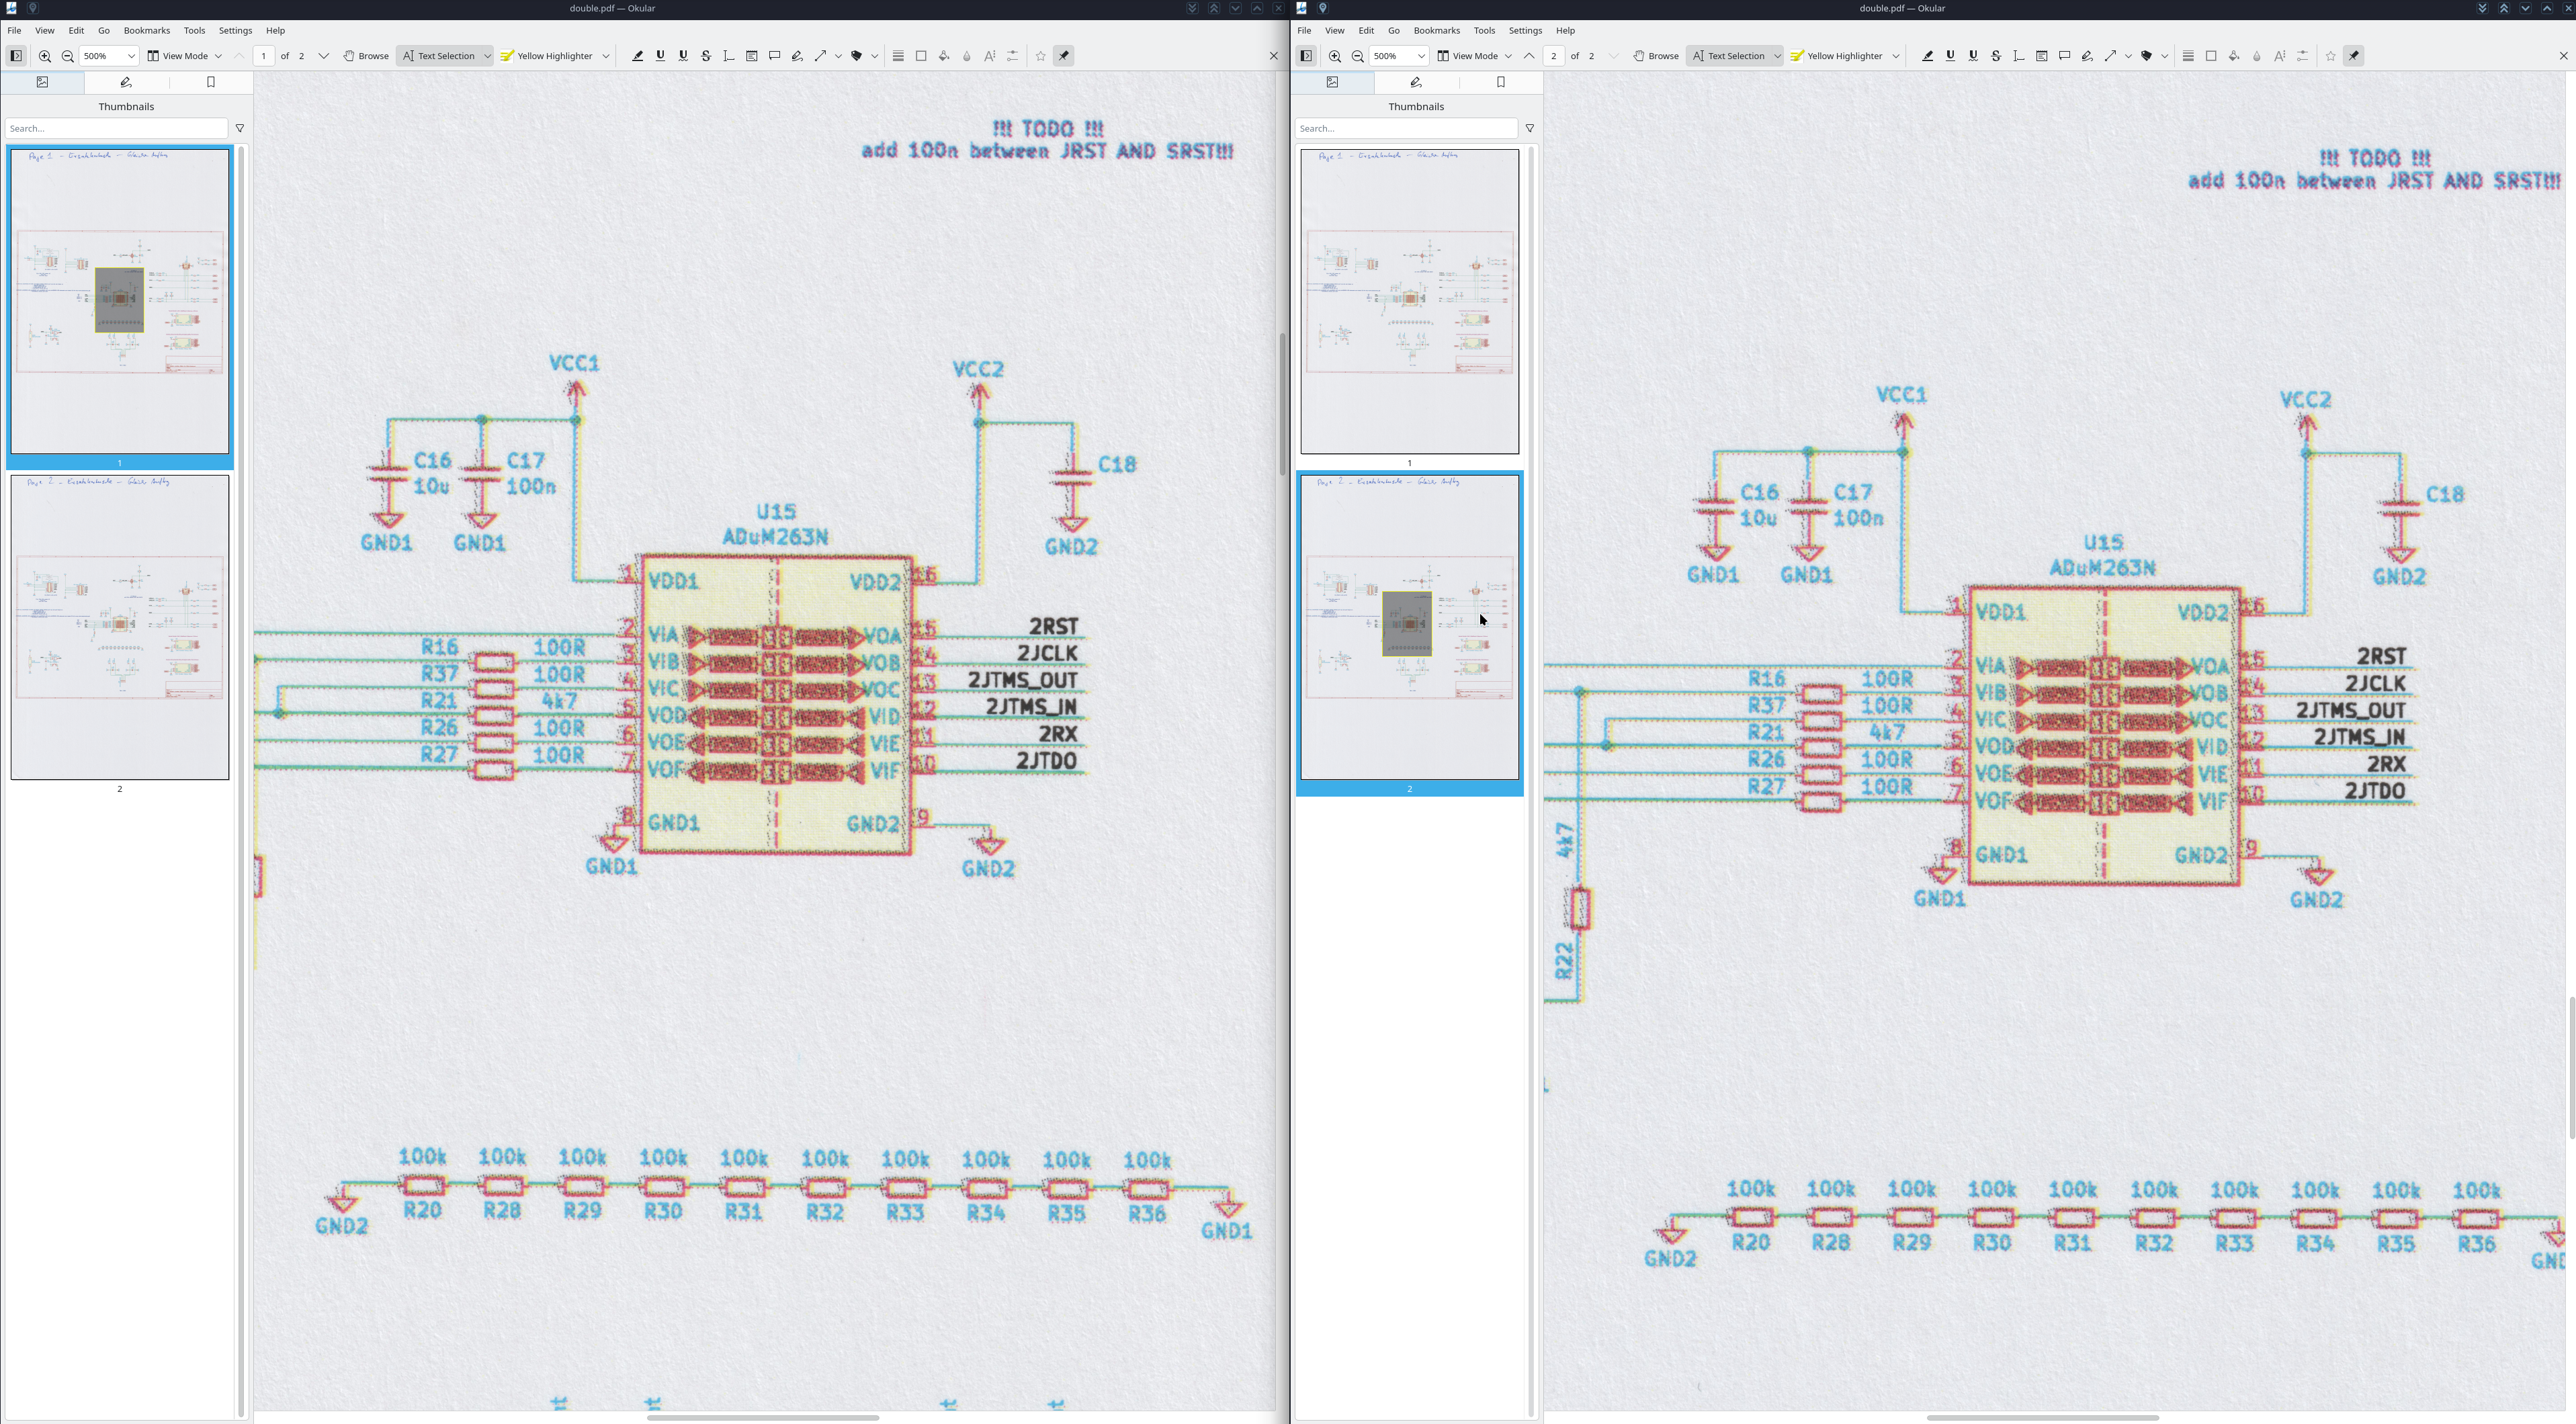This screenshot has height=1424, width=2576.
Task: Click the filter icon beside left Search field
Action: click(x=240, y=128)
